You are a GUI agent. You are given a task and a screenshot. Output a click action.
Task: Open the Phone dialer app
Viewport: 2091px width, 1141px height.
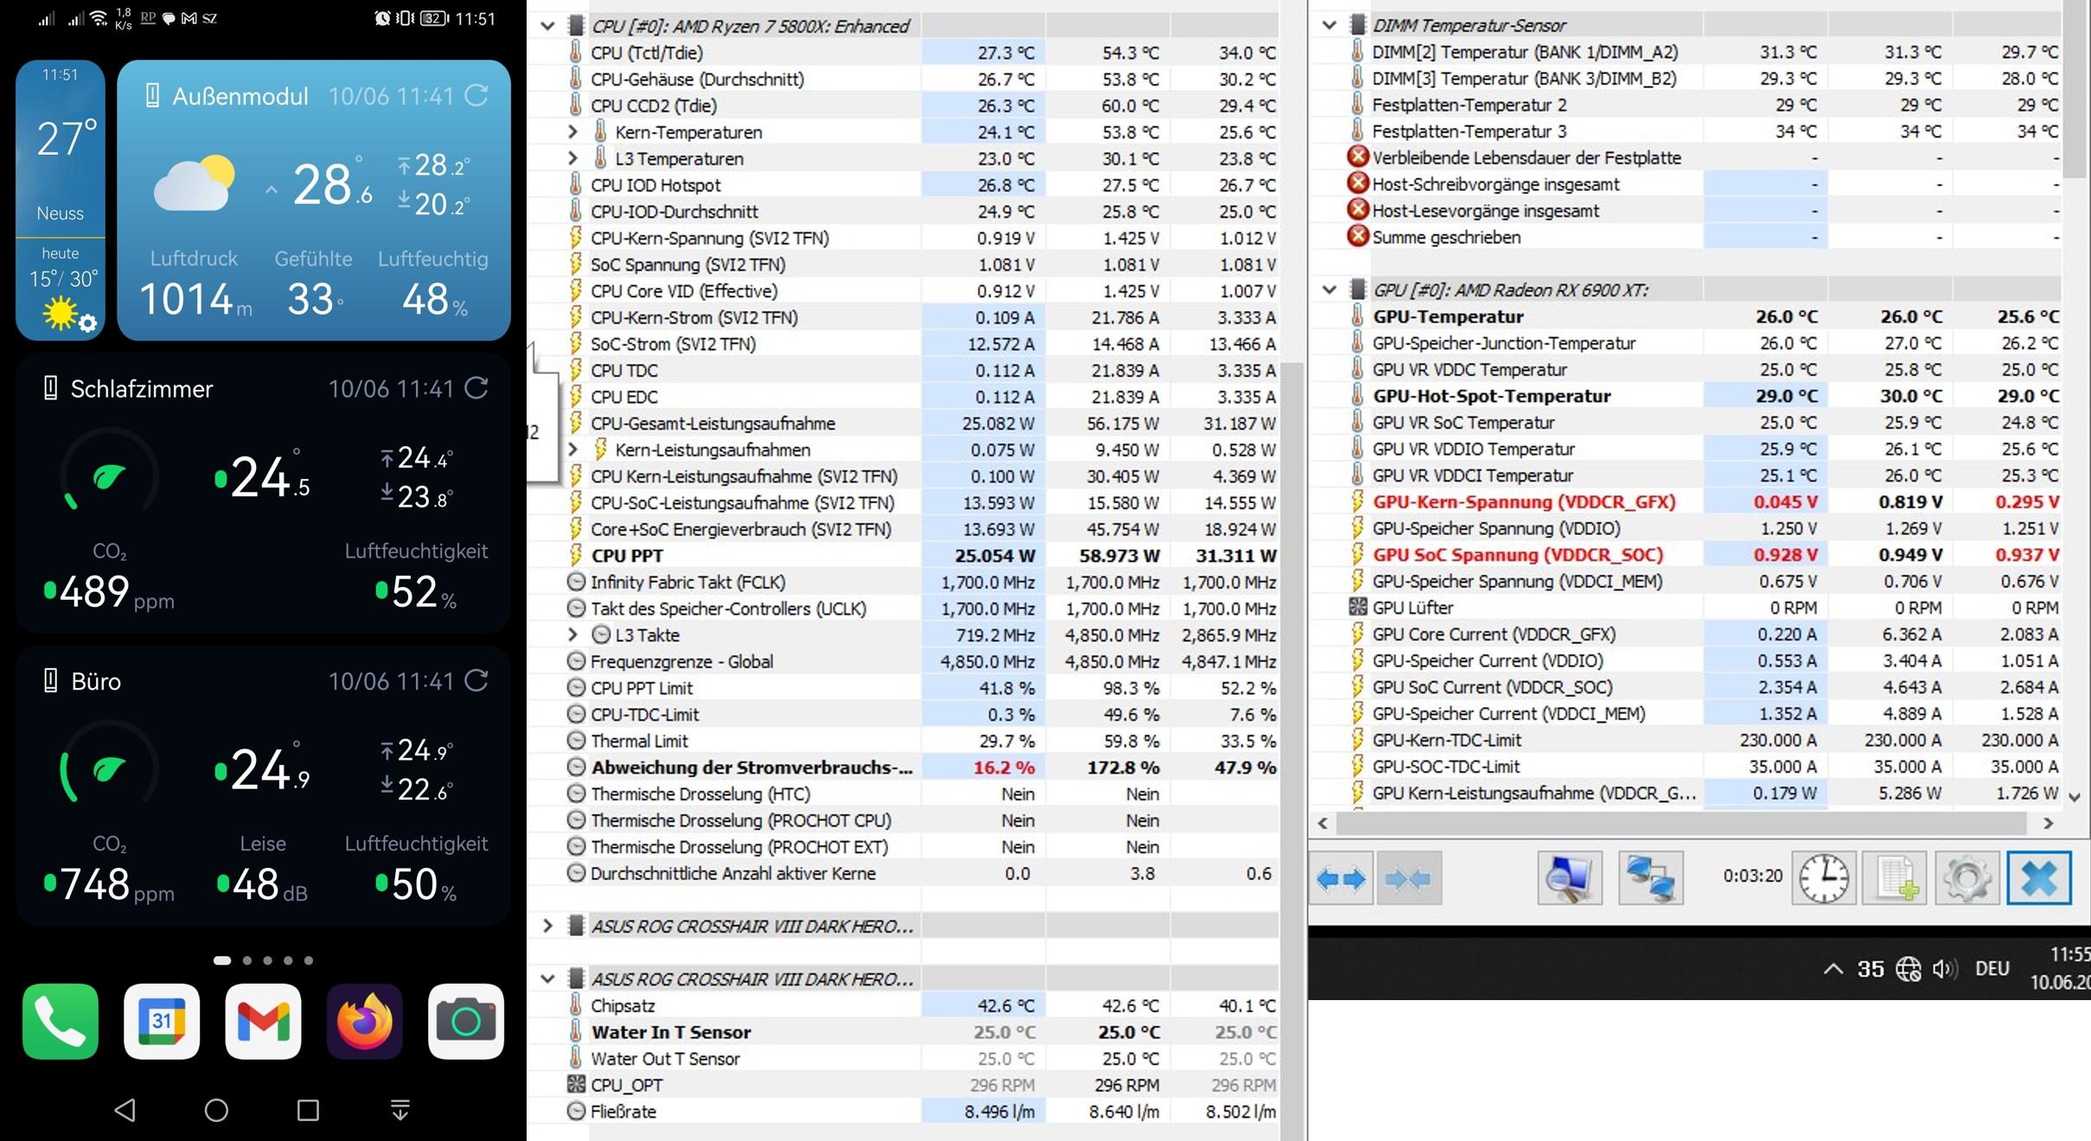[61, 1021]
